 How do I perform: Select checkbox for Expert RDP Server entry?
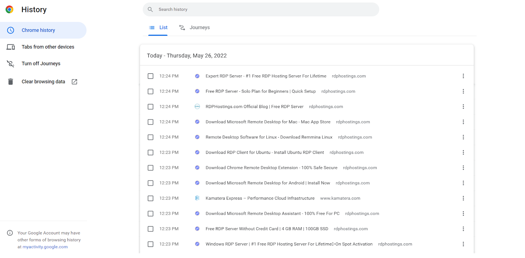[151, 76]
